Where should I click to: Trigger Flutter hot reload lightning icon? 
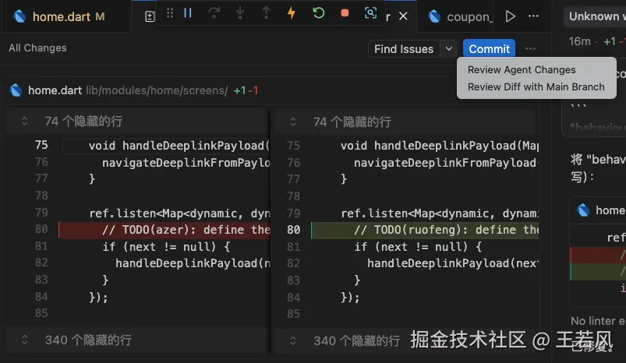292,13
